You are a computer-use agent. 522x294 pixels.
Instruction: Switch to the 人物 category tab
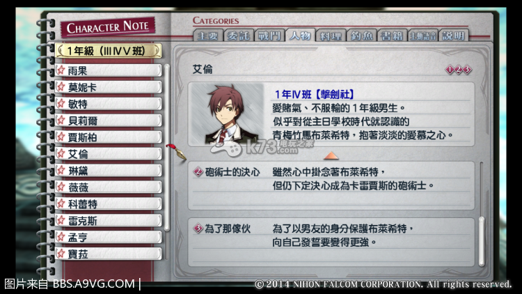pos(300,36)
